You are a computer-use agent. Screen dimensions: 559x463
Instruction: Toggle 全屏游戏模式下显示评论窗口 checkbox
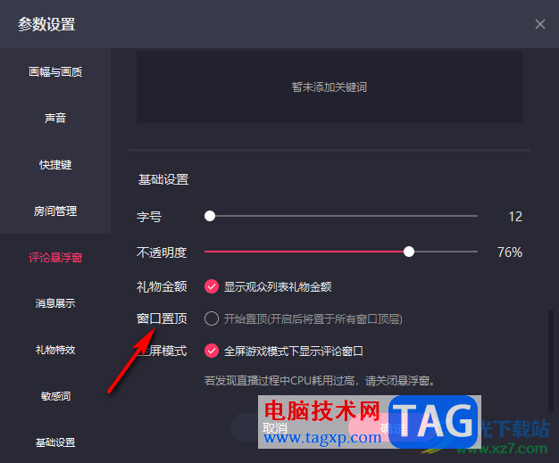coord(212,351)
